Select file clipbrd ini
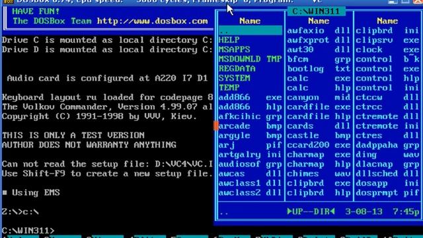The width and height of the screenshot is (423, 238). pos(387,30)
